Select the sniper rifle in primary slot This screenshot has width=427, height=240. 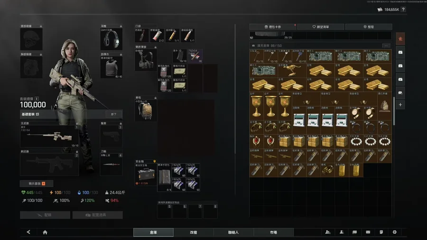click(x=49, y=136)
